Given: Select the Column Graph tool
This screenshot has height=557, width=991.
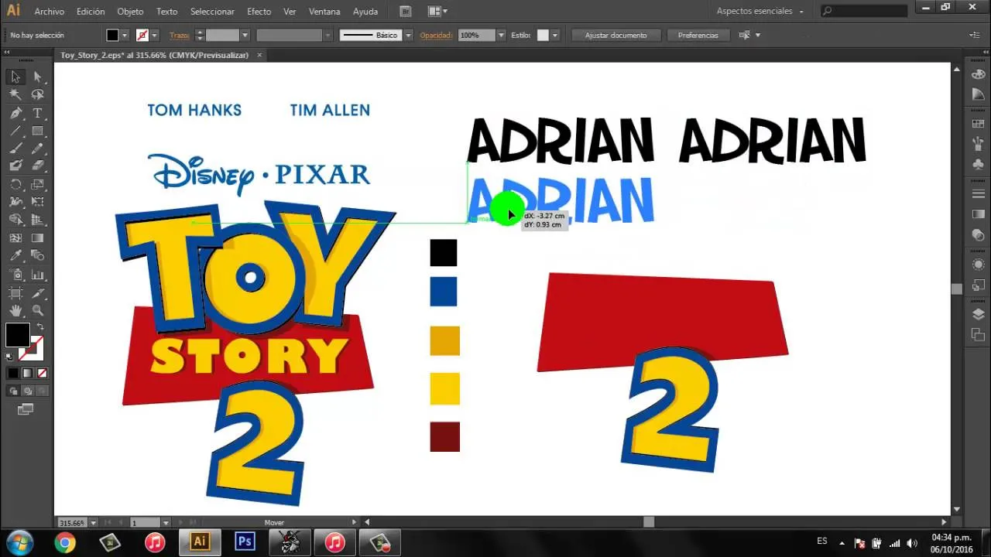Looking at the screenshot, I should [37, 274].
